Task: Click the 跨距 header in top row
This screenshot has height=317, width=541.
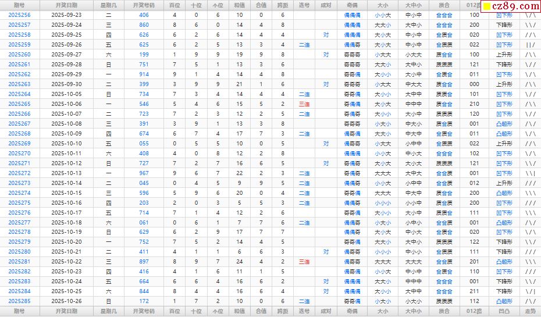Action: click(283, 5)
